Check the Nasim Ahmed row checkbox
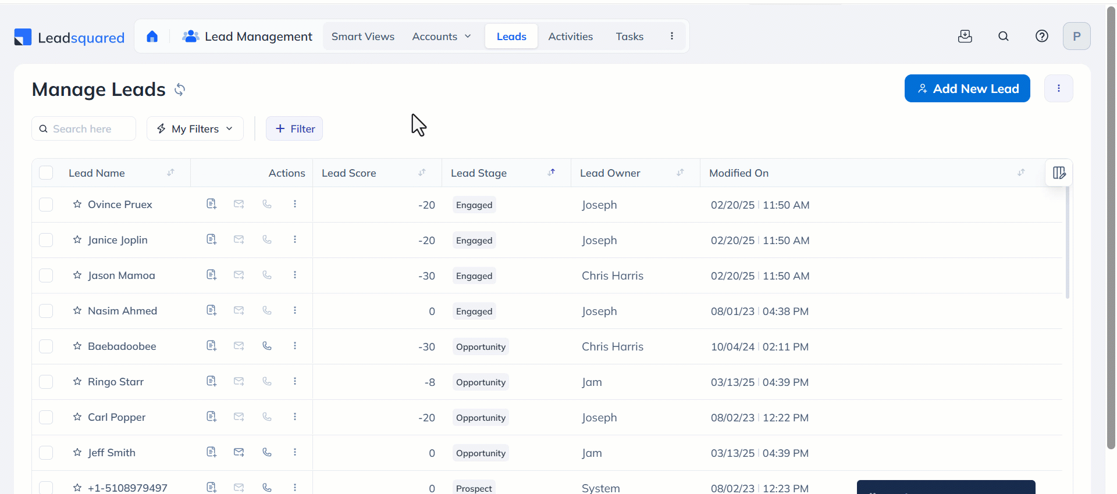 (x=46, y=311)
